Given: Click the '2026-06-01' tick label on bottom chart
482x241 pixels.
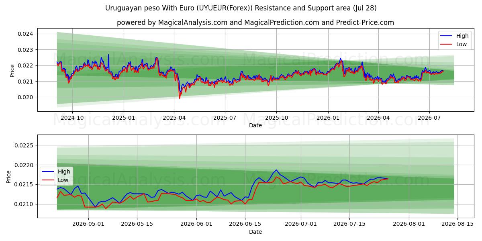Looking at the screenshot, I should 196,224.
